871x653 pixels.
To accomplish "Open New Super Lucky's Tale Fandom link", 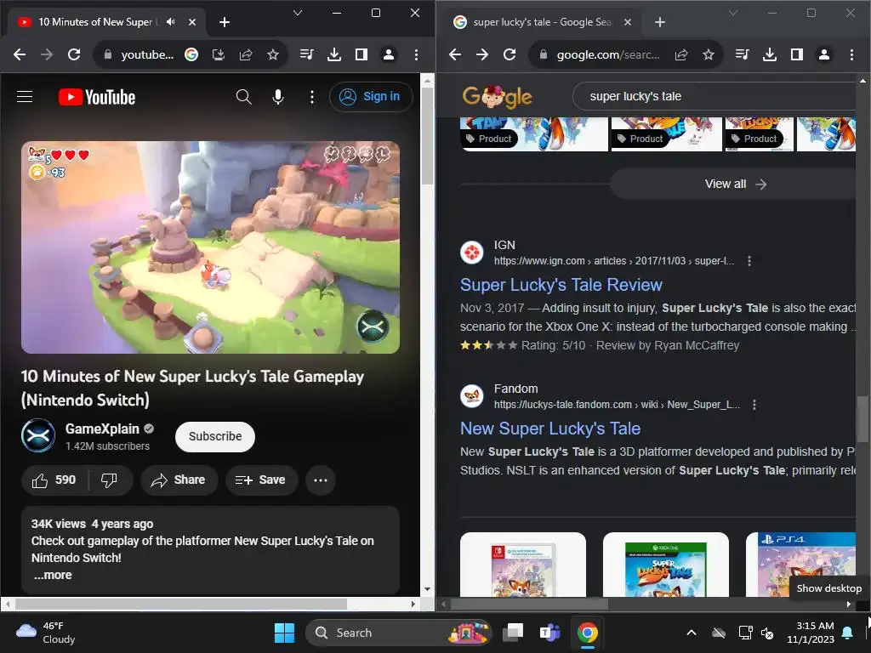I will 550,429.
